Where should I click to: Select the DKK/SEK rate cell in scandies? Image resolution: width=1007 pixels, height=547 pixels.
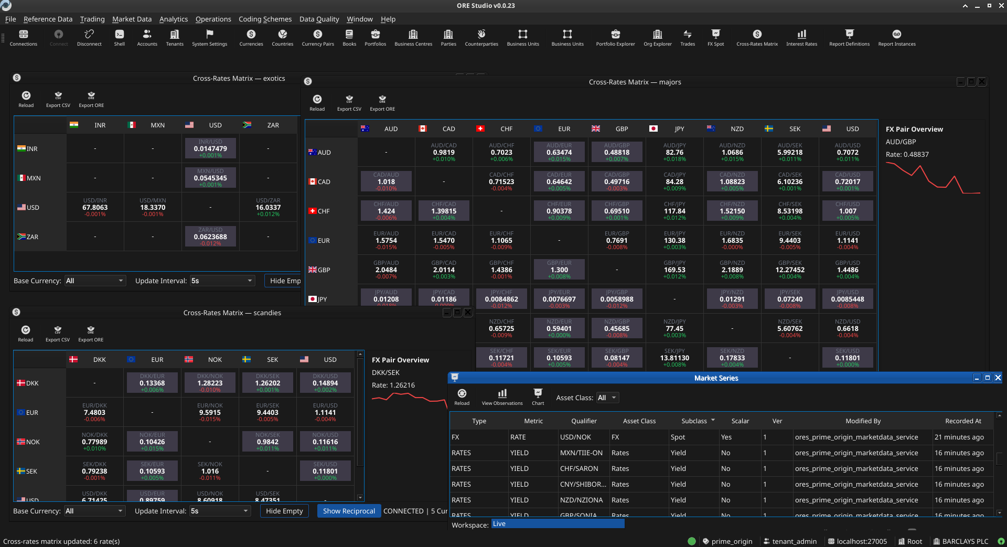pyautogui.click(x=267, y=383)
